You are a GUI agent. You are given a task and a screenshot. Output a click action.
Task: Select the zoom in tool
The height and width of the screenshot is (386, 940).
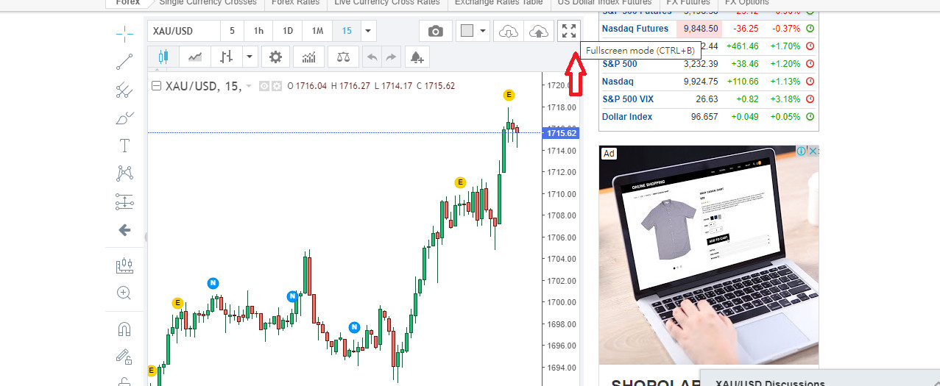click(x=124, y=293)
